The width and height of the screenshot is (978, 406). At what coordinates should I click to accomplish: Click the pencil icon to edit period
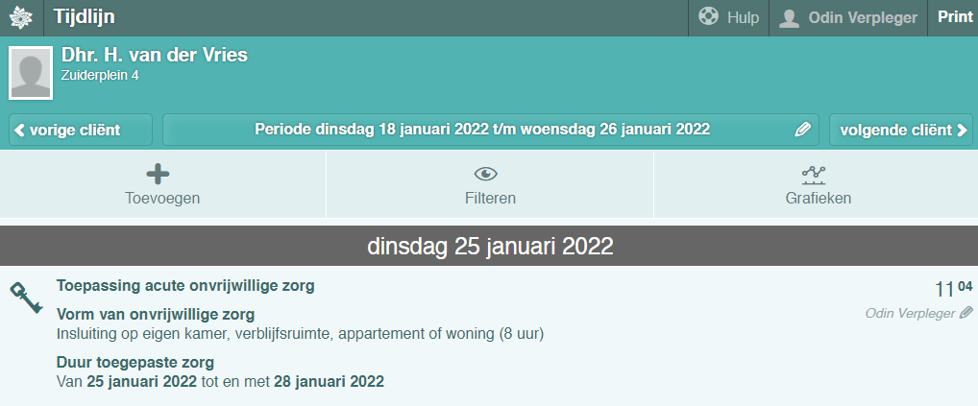coord(803,130)
